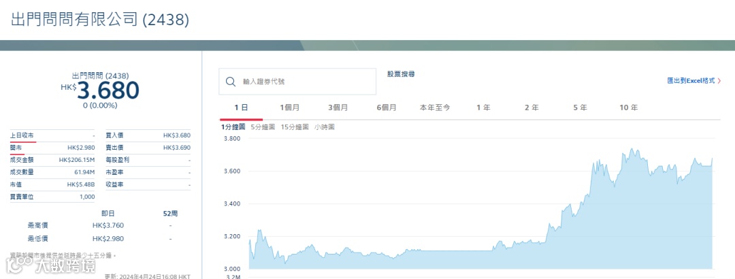Viewport: 735px width, 279px height.
Task: Click the 市盈率 label
Action: (114, 172)
